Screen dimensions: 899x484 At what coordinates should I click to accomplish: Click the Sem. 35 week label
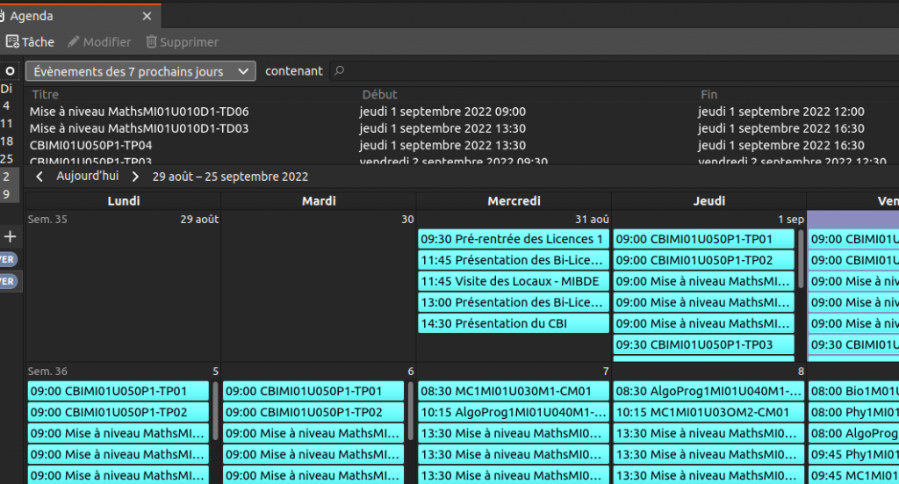pyautogui.click(x=47, y=219)
